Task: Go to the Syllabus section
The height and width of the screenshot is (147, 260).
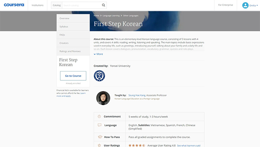Action: coord(73,26)
